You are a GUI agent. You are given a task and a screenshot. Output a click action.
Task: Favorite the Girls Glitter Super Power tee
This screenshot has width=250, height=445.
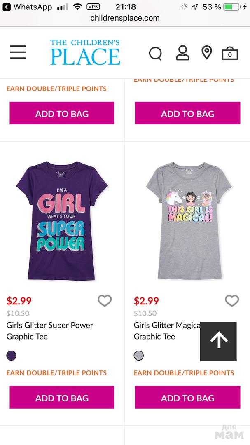coord(105,301)
